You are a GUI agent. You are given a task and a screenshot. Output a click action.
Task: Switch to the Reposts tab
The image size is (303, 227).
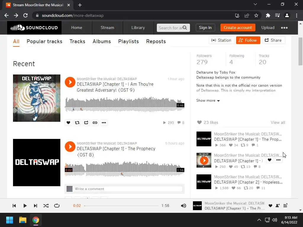coord(156,41)
